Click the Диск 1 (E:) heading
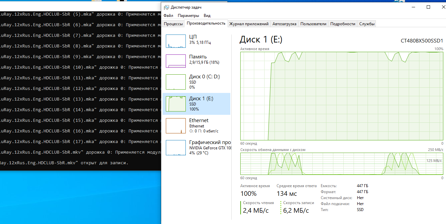Viewport: 446px width, 224px height. (x=261, y=39)
